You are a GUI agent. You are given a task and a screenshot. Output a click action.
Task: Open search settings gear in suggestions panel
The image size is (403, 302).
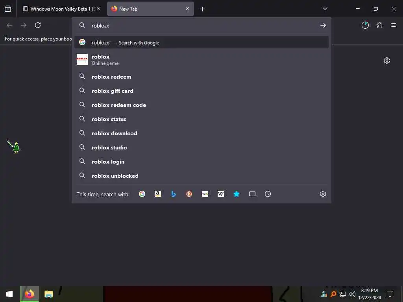pos(323,194)
